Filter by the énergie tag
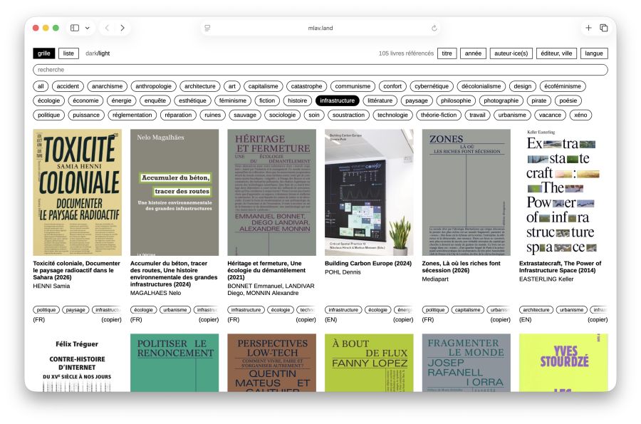The width and height of the screenshot is (641, 424). [121, 100]
